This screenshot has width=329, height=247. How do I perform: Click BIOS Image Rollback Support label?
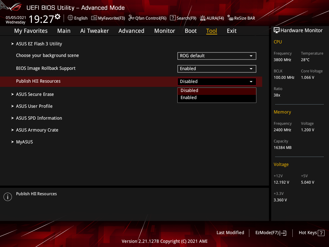[46, 68]
